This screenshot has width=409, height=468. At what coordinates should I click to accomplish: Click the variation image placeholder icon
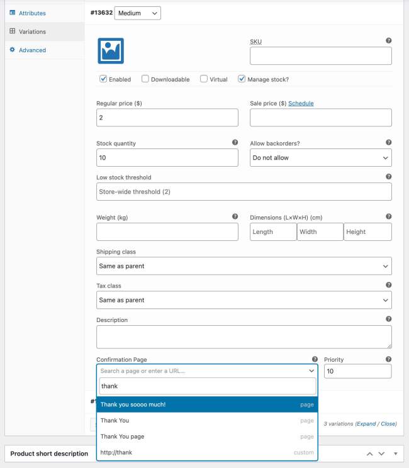(111, 50)
